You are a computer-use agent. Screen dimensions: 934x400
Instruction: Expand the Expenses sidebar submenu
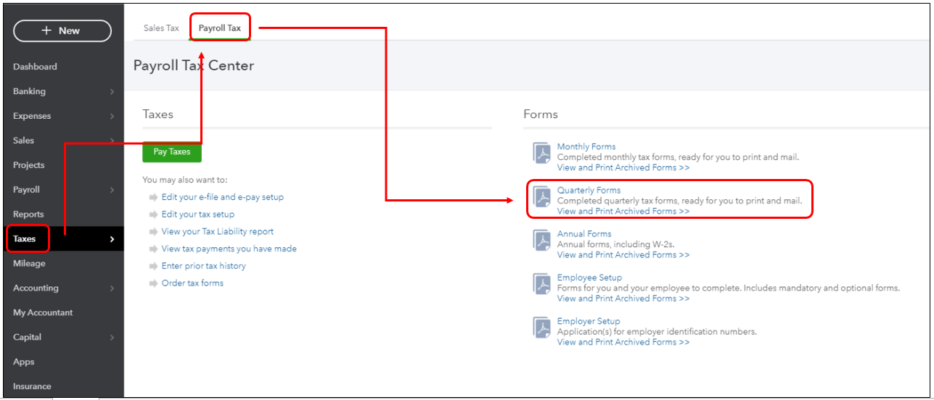[x=112, y=117]
